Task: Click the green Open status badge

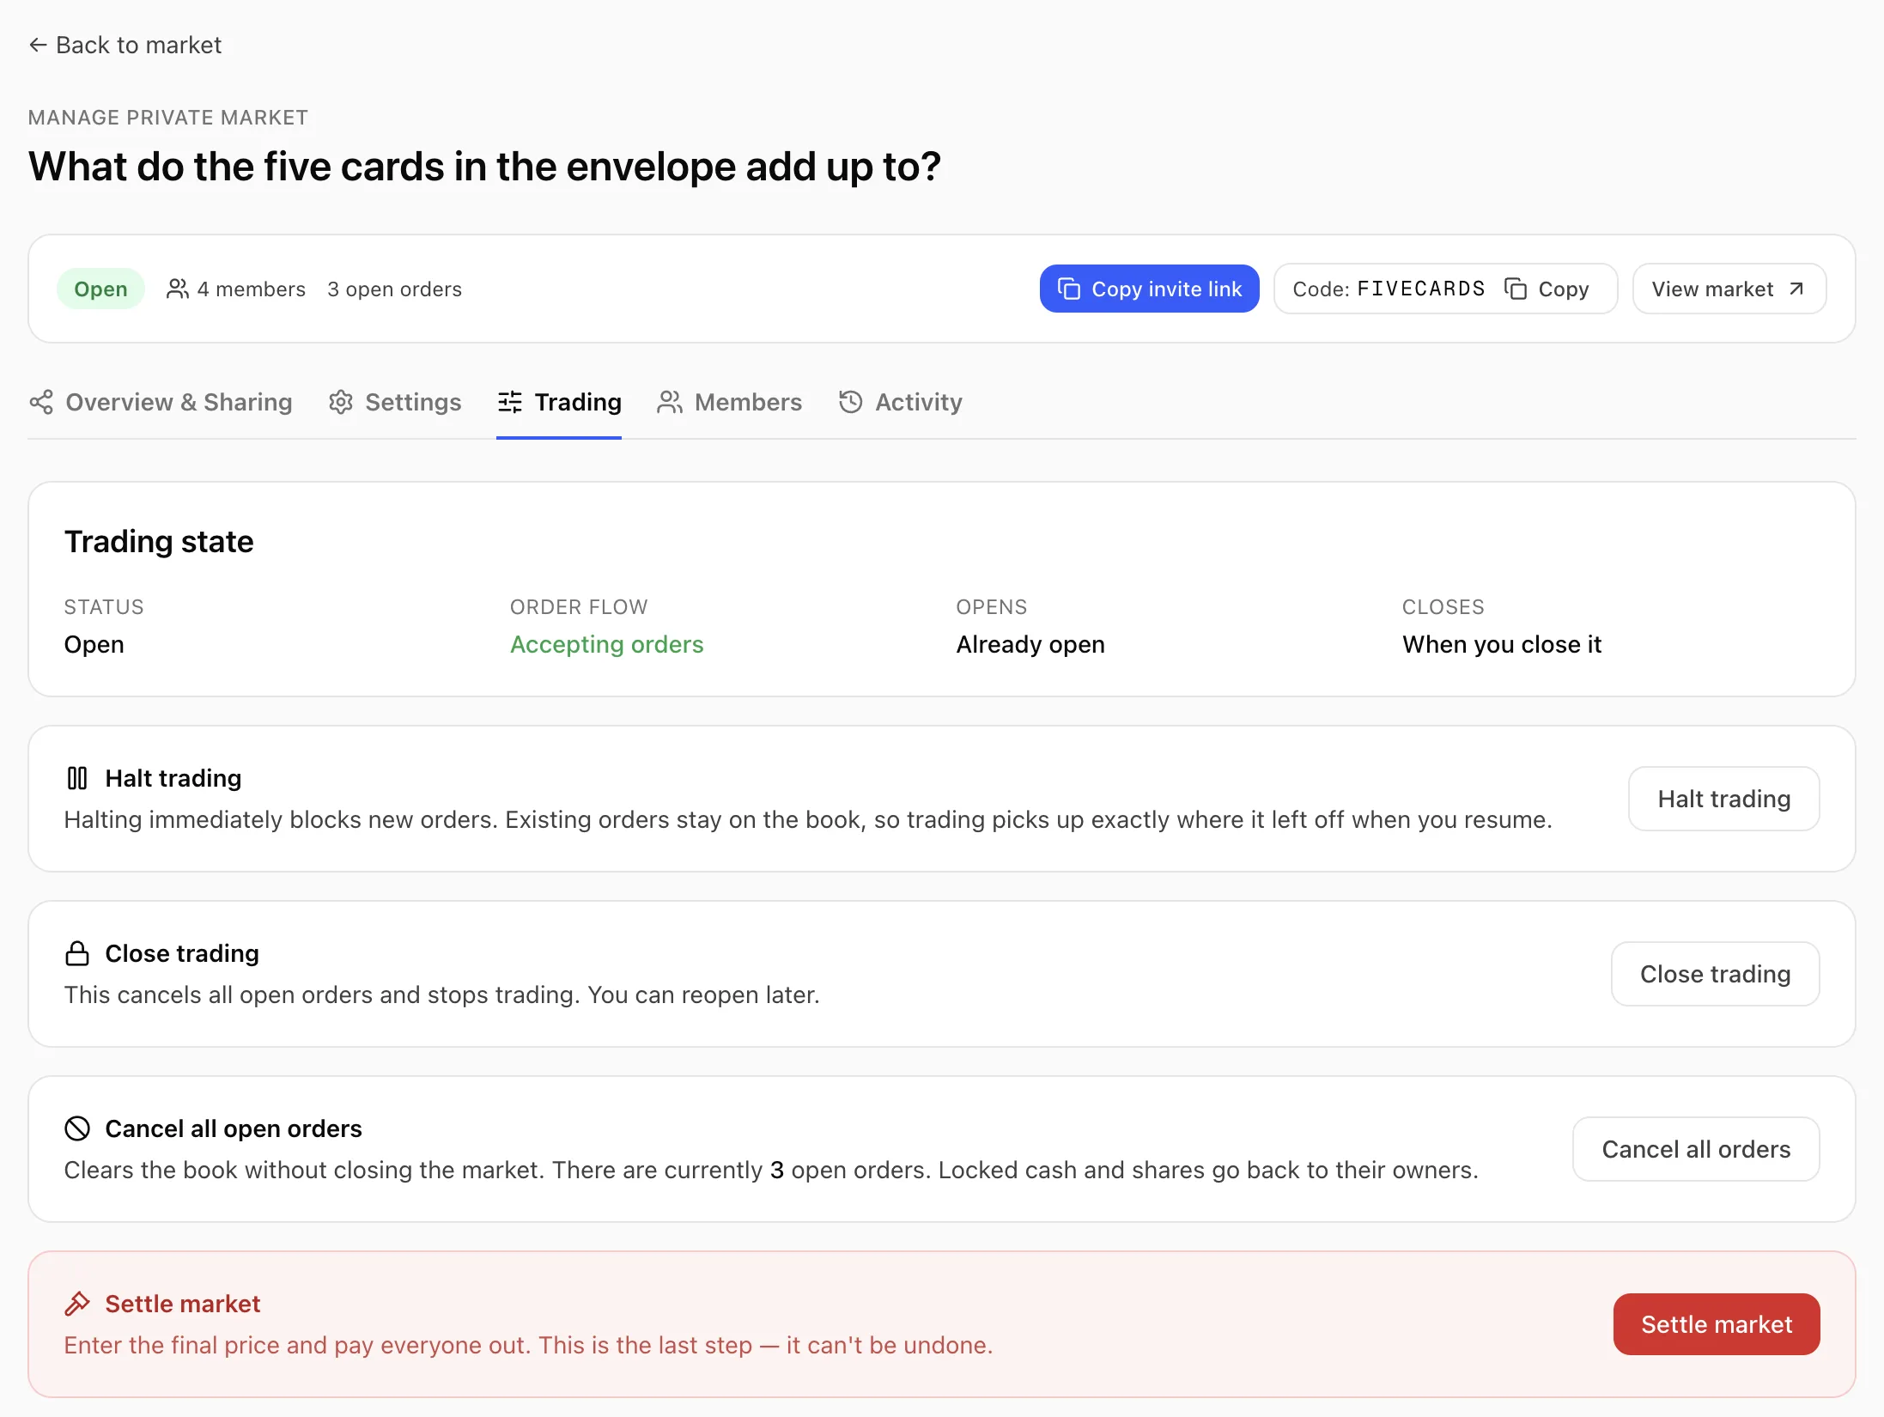Action: [x=100, y=289]
